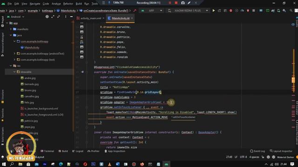Screen dimensions: 298x167
Task: Select ic_launcher_background.xml file
Action: point(39,109)
